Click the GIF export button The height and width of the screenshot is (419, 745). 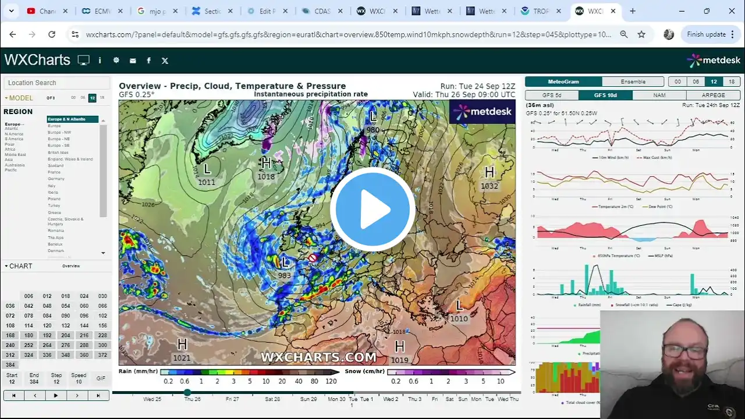point(101,378)
